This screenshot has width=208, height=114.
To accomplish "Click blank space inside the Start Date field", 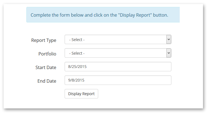I will pos(129,67).
